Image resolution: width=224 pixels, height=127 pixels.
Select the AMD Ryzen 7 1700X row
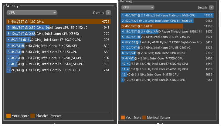167,42
